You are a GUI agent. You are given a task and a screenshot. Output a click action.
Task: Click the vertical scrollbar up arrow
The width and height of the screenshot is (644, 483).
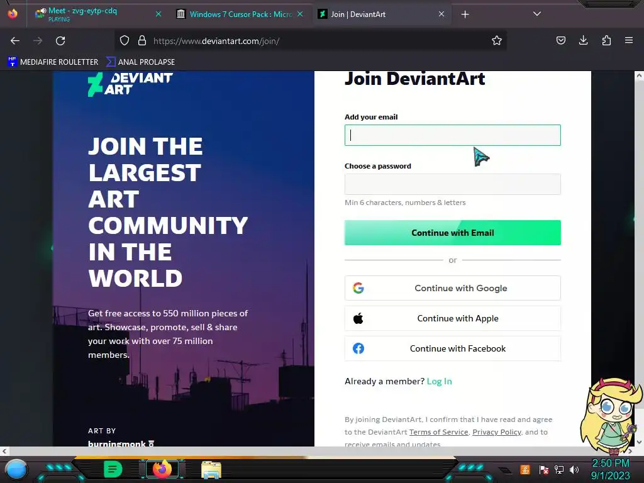[x=639, y=75]
